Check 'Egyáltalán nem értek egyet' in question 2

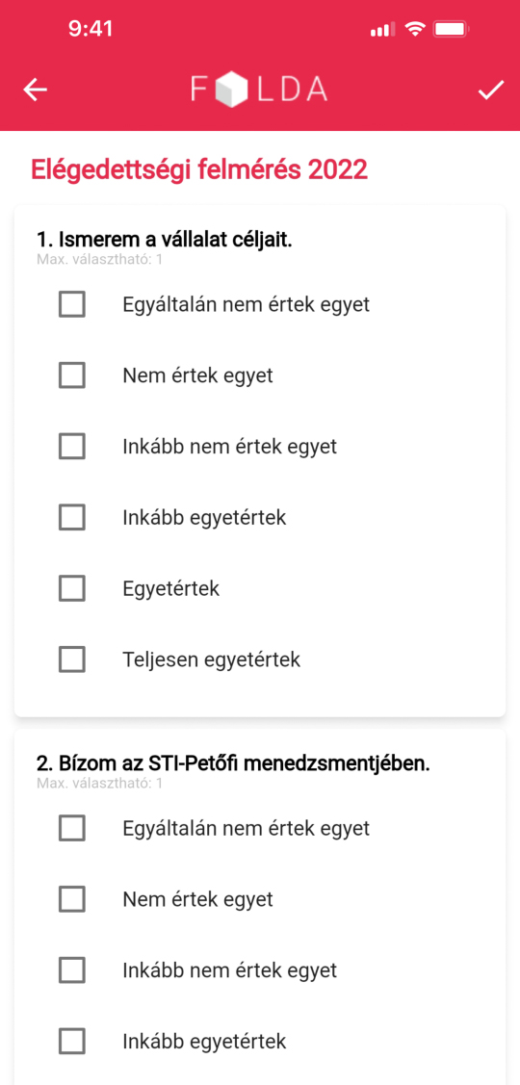pos(72,828)
